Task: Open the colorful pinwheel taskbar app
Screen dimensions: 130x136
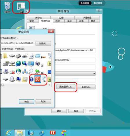Action: [x=64, y=133]
